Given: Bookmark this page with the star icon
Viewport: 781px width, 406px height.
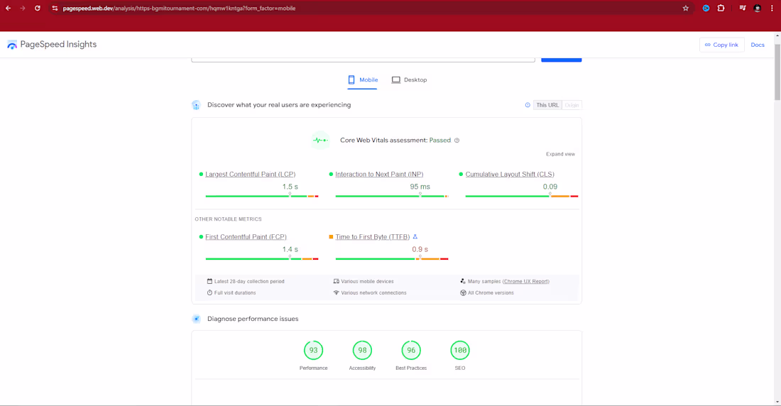Looking at the screenshot, I should click(685, 8).
